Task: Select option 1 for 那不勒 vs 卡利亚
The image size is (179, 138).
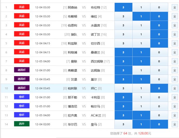Action: [x=141, y=97]
